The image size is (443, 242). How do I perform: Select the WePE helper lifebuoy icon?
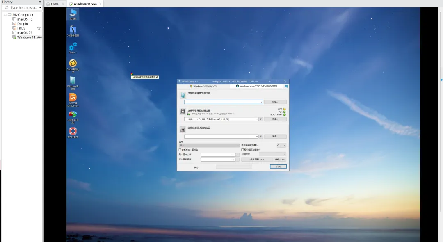pyautogui.click(x=73, y=132)
